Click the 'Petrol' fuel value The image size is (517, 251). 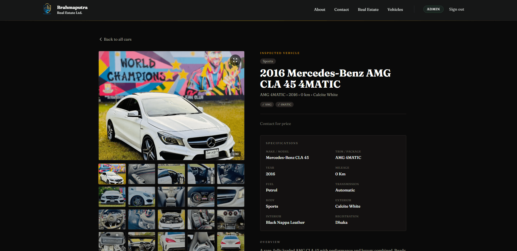pyautogui.click(x=271, y=190)
